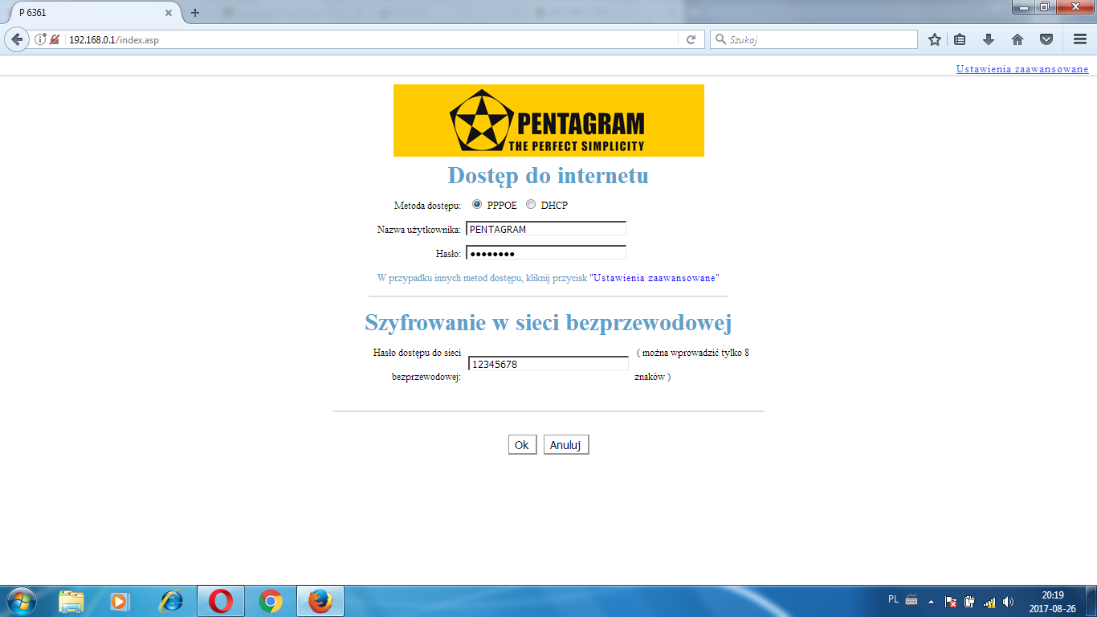This screenshot has width=1097, height=617.
Task: Bookmark this page with the star icon
Action: [x=934, y=39]
